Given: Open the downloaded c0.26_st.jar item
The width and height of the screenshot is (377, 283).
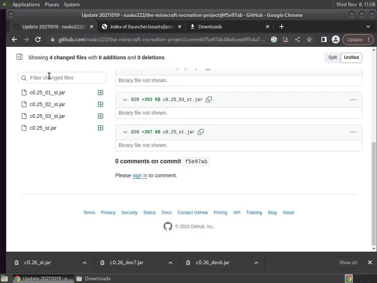Looking at the screenshot, I should click(38, 263).
